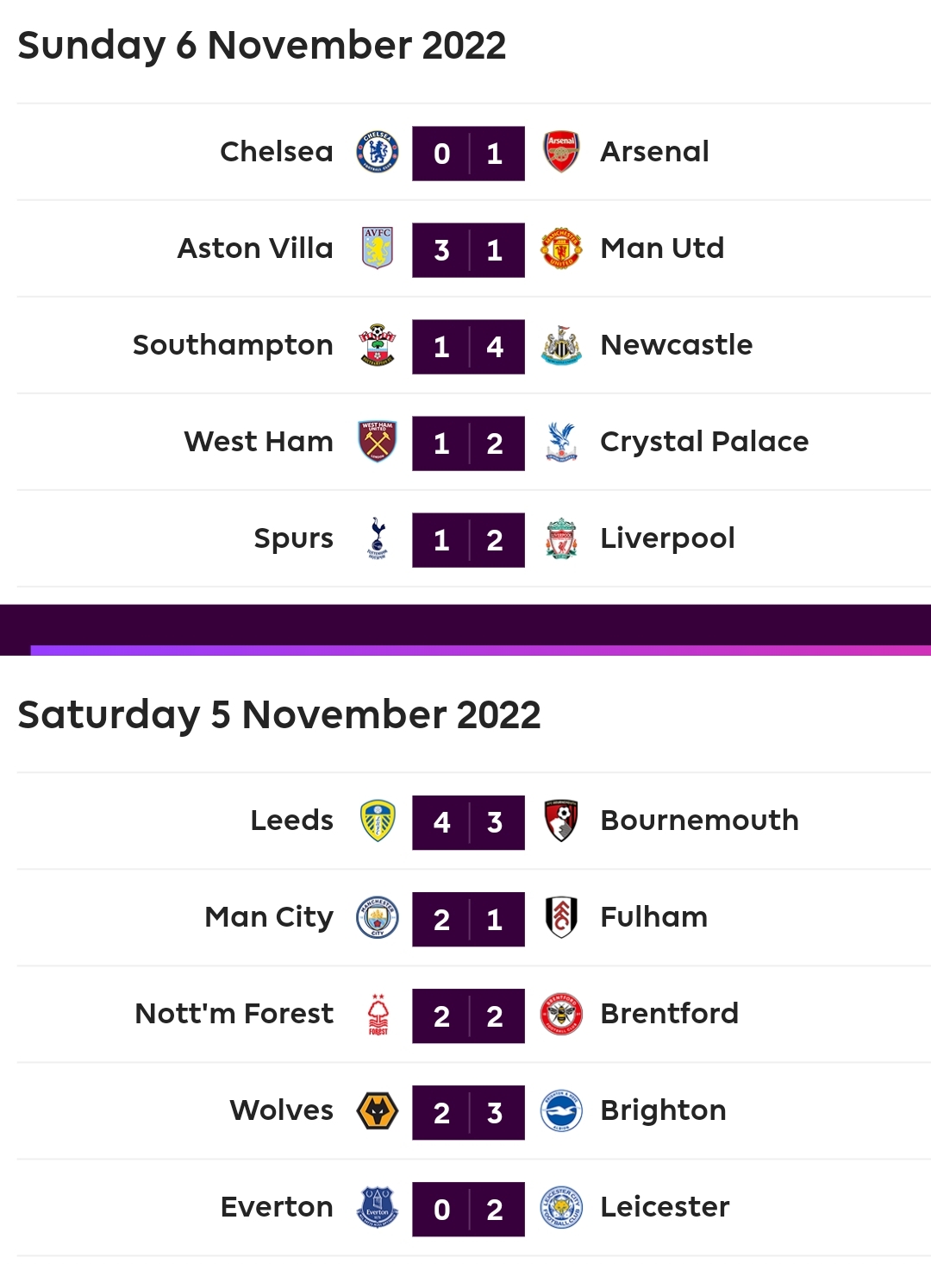Click the Brentford bee crest
The height and width of the screenshot is (1264, 931).
pyautogui.click(x=561, y=1015)
